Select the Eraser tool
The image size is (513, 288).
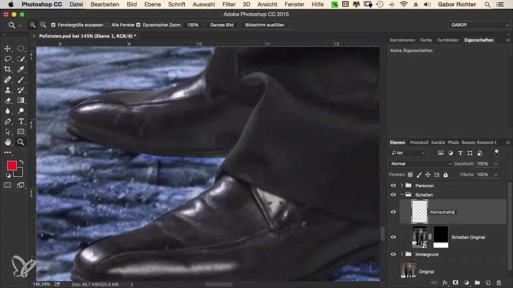[x=8, y=100]
